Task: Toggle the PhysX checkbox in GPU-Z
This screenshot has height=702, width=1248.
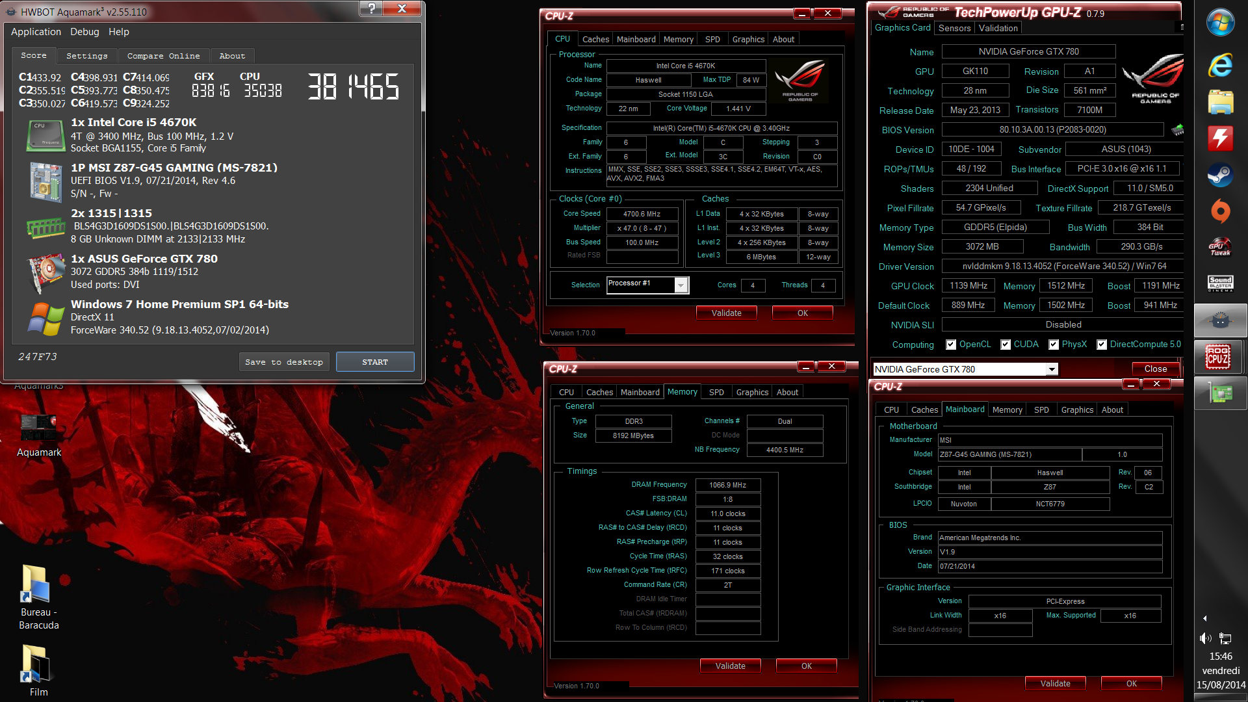Action: pos(1054,344)
